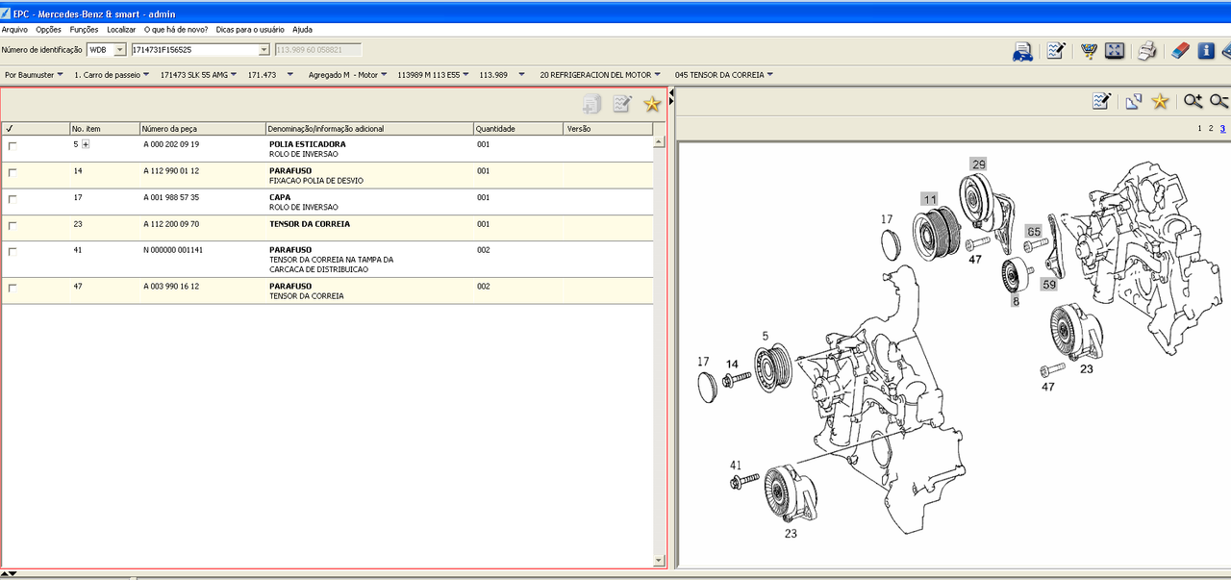The image size is (1231, 580).
Task: Check the box for item 47 Parafuso
Action: 13,288
